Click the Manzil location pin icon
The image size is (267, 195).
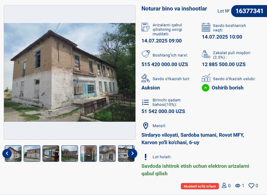coord(146,126)
